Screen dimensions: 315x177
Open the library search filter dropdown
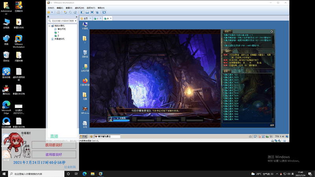(x=76, y=21)
